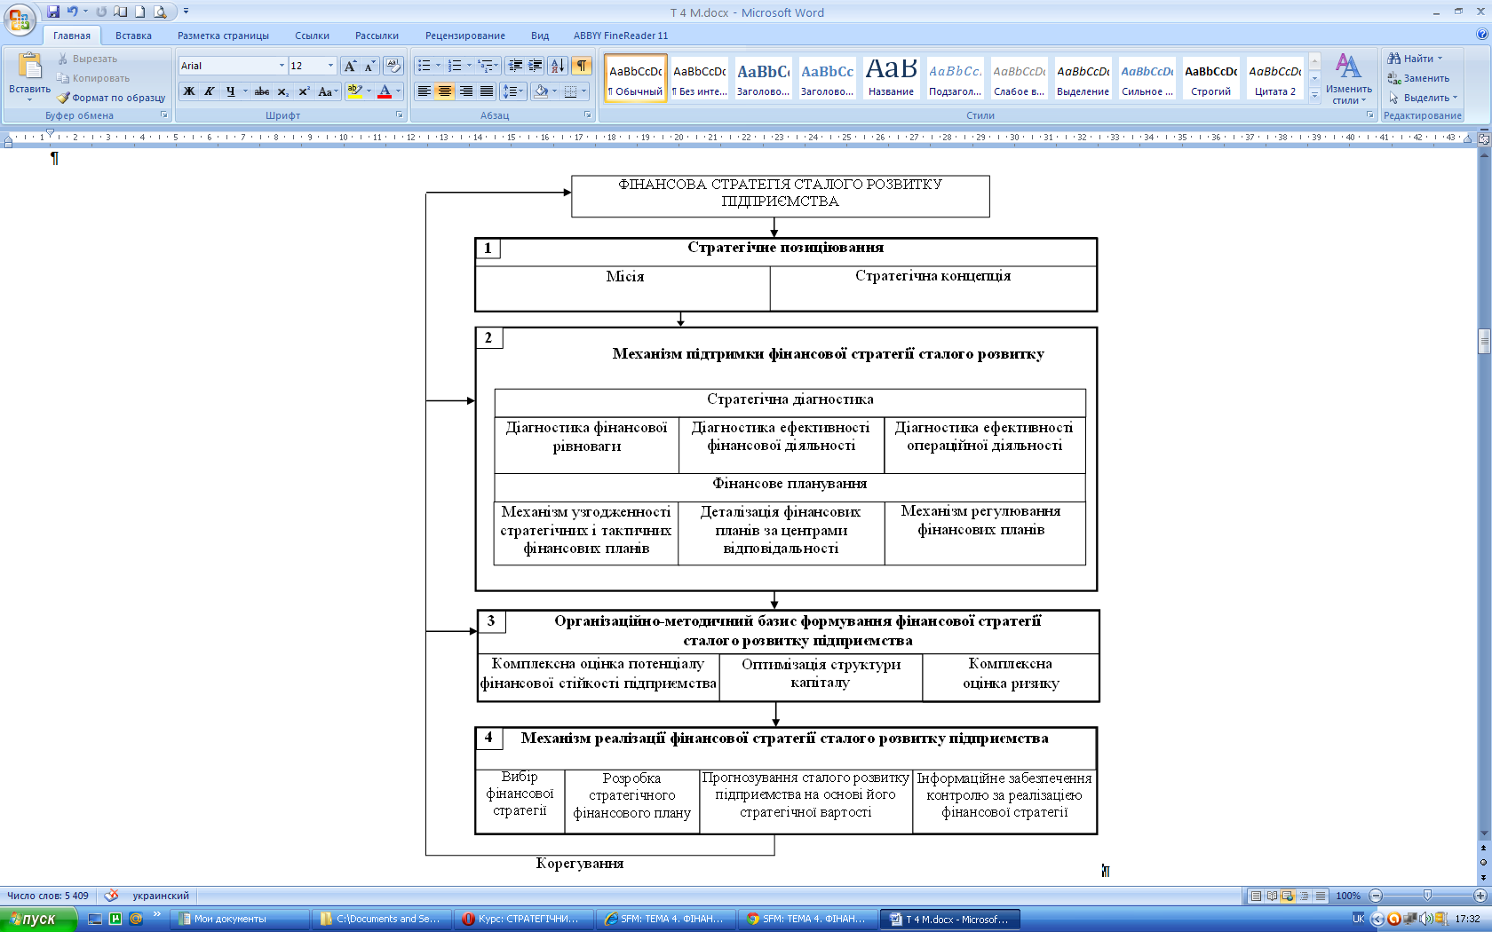Open the underline style dropdown arrow
The width and height of the screenshot is (1492, 932).
pos(244,91)
